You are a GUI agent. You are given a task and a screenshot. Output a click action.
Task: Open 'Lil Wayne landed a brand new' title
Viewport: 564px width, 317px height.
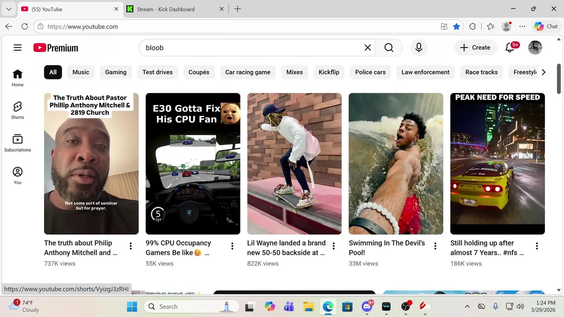286,247
